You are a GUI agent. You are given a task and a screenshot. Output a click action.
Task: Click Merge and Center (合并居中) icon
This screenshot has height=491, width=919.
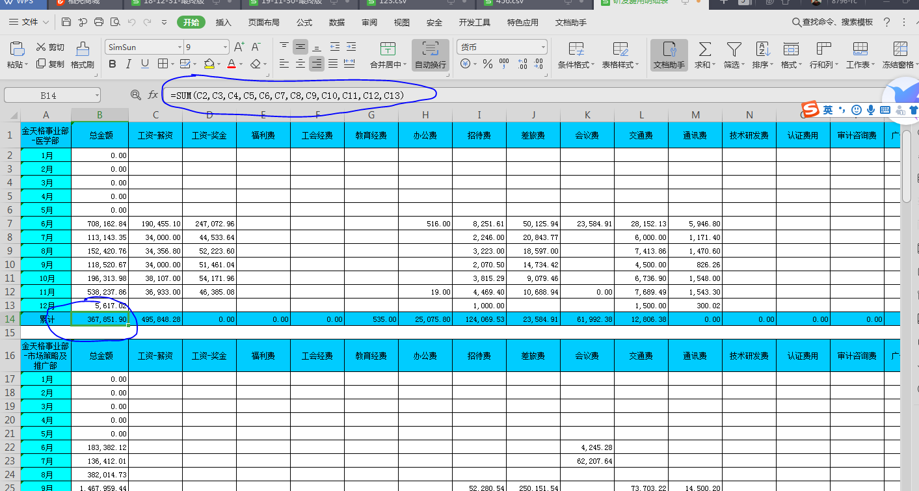coord(388,49)
